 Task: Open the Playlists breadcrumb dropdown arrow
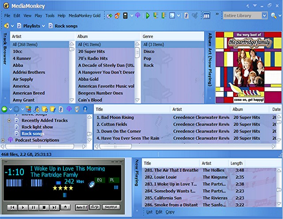[43, 26]
